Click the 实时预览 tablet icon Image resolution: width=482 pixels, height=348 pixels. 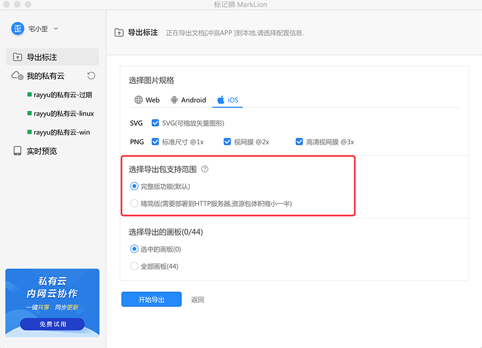[x=18, y=151]
